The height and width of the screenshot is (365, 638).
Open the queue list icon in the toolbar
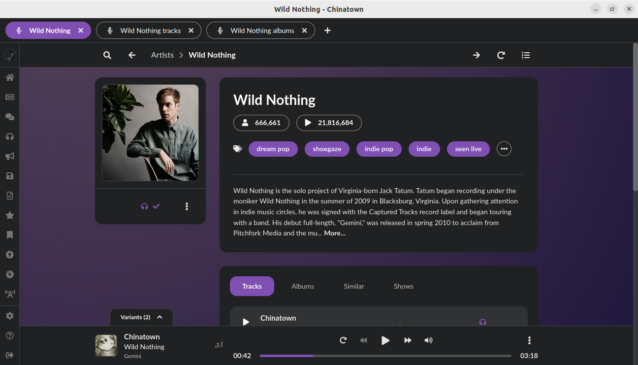[526, 55]
